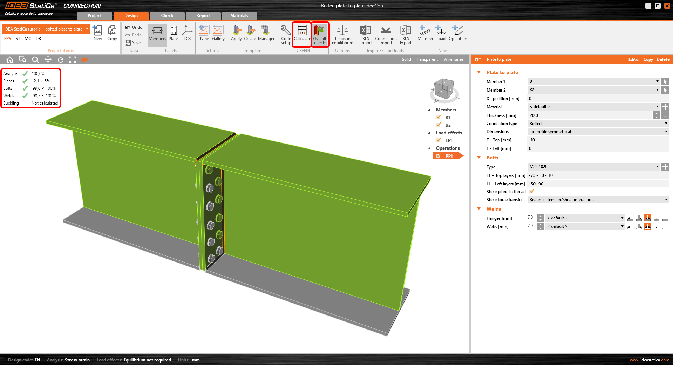Screen dimensions: 673x365
Task: Check Loads in equilibrium
Action: point(342,34)
